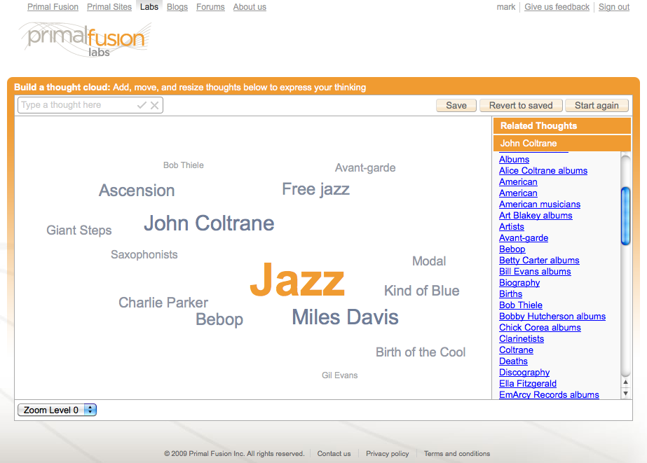Click Contact us in the footer
This screenshot has height=463, width=647.
[334, 453]
